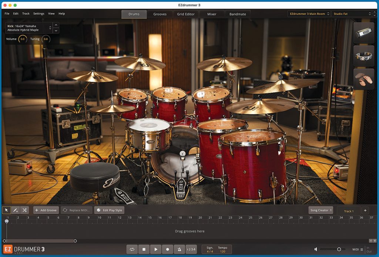Open the Kick instrument selection dropdown
Screen dimensions: 379x257
29,28
